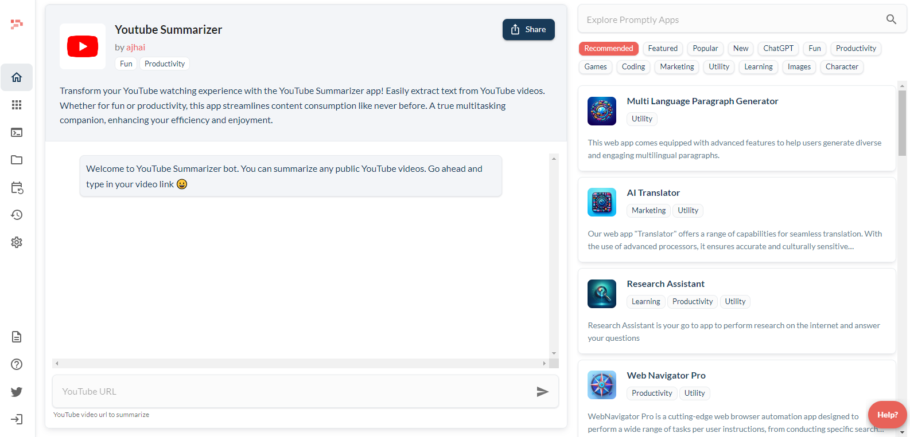Select the Marketing category filter
The height and width of the screenshot is (437, 910).
[x=677, y=67]
